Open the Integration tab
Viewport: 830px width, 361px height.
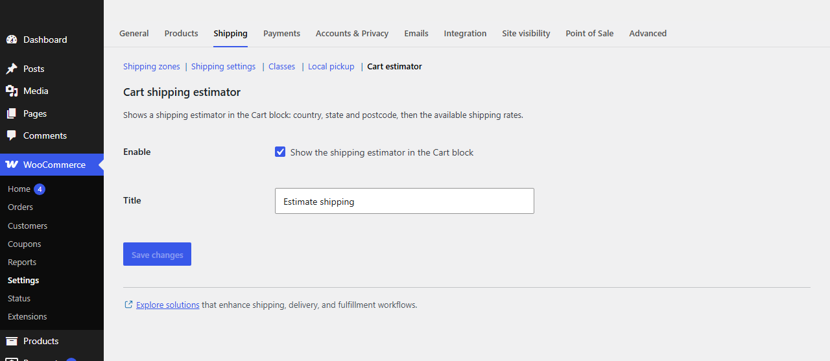(x=465, y=33)
